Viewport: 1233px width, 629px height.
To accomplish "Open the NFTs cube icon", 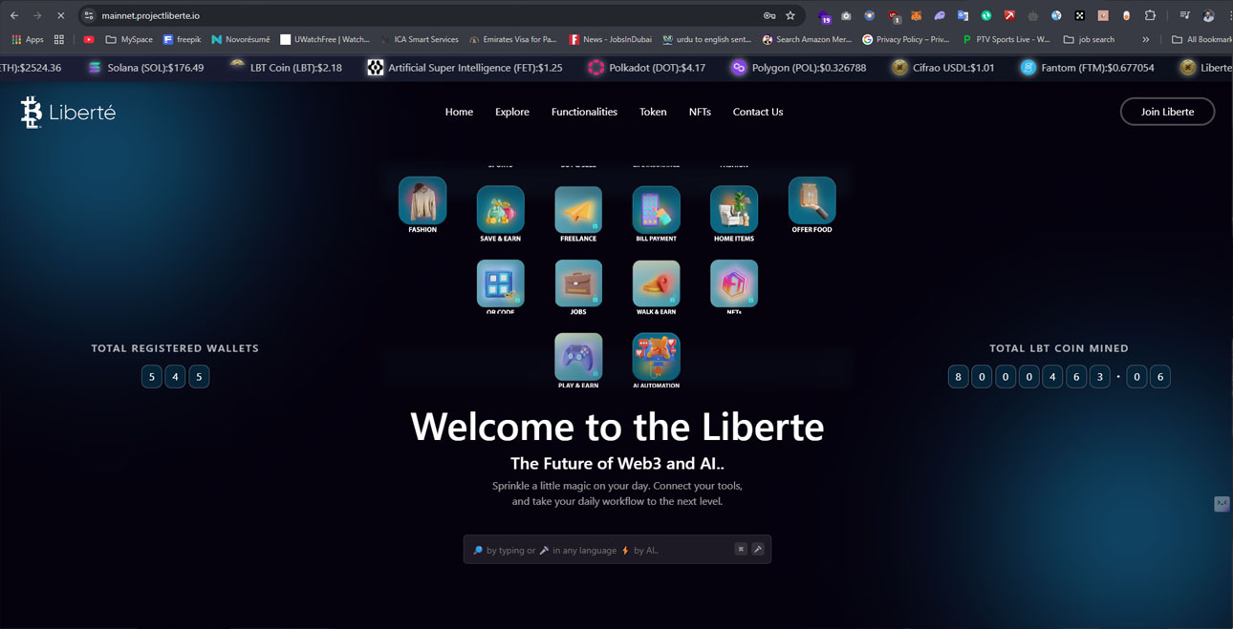I will [734, 283].
